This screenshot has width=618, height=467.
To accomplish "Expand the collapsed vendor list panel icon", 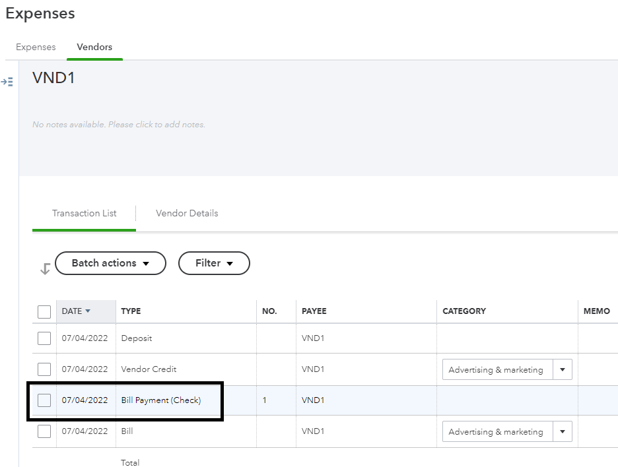I will point(7,82).
